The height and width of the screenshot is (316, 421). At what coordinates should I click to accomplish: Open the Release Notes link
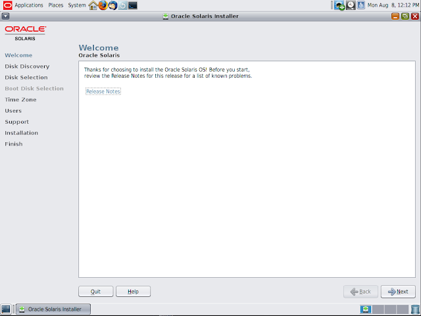click(103, 92)
